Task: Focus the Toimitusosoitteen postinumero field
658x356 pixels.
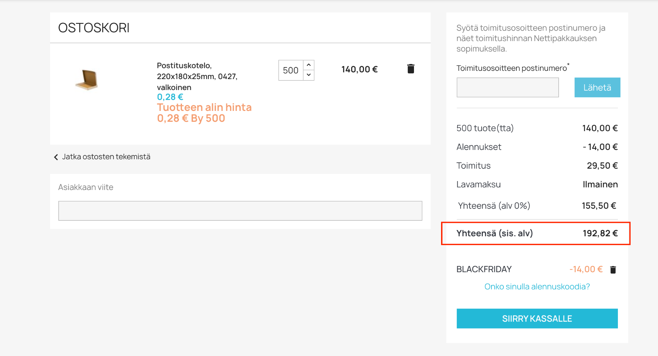Action: [508, 87]
